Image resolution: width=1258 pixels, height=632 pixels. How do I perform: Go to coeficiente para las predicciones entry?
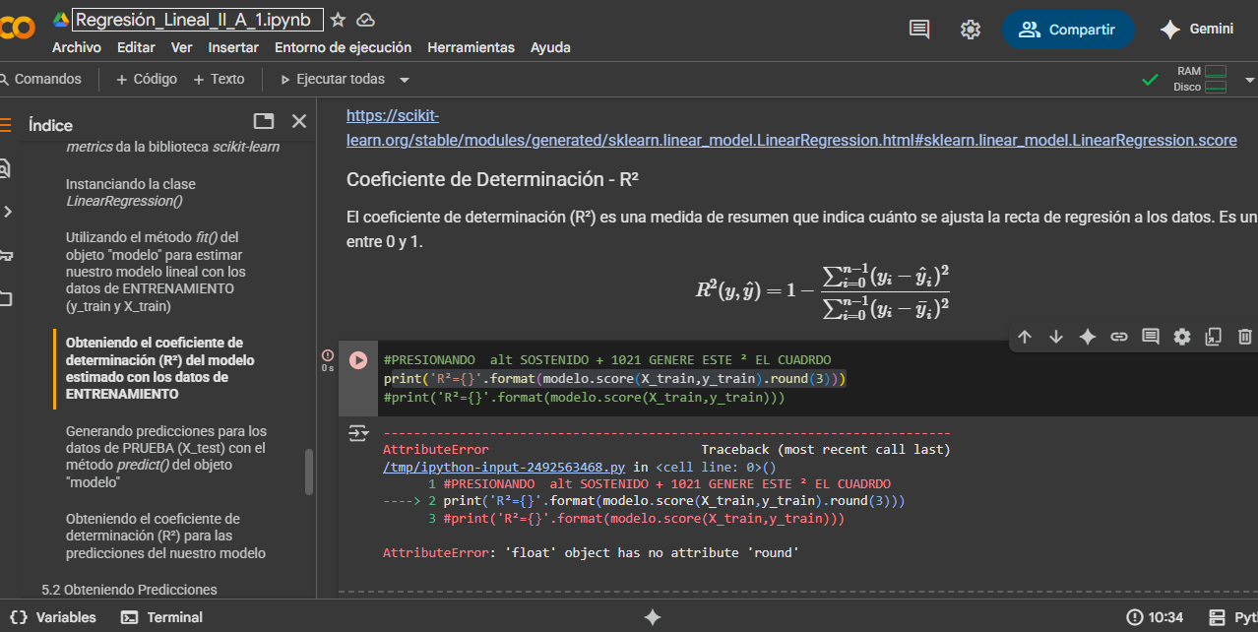pyautogui.click(x=165, y=536)
